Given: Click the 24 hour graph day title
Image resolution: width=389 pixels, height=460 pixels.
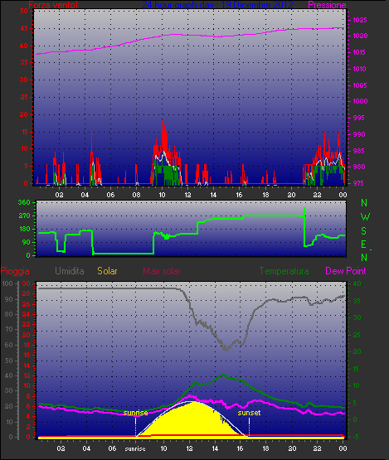Looking at the screenshot, I should tap(217, 5).
